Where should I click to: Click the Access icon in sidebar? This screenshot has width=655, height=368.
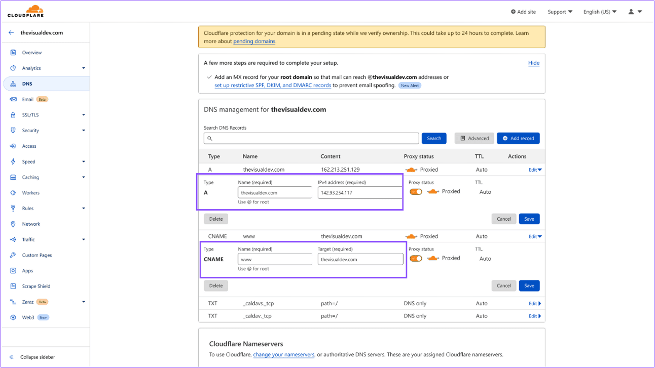tap(13, 146)
